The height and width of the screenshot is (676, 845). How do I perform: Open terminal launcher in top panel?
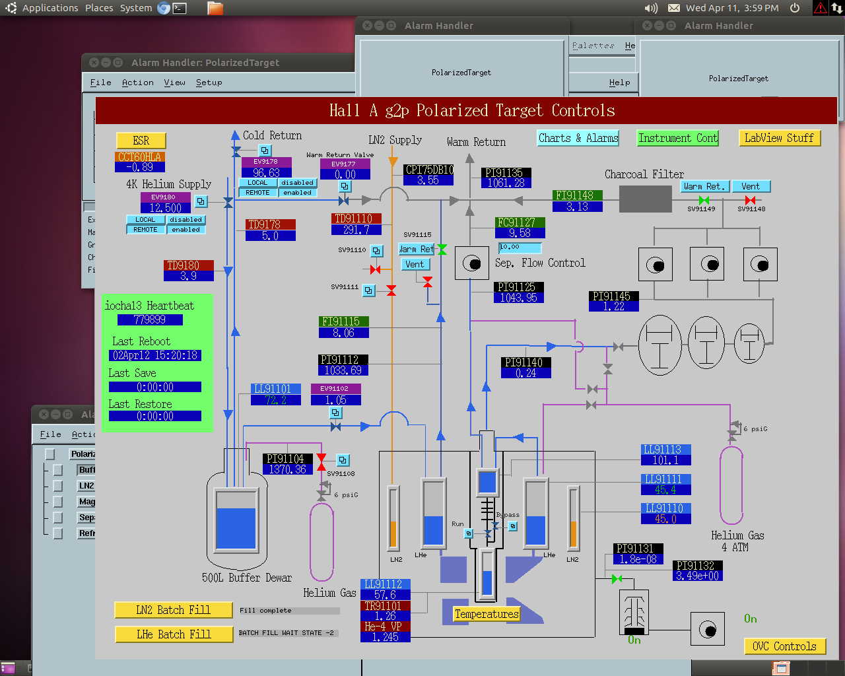click(x=180, y=8)
